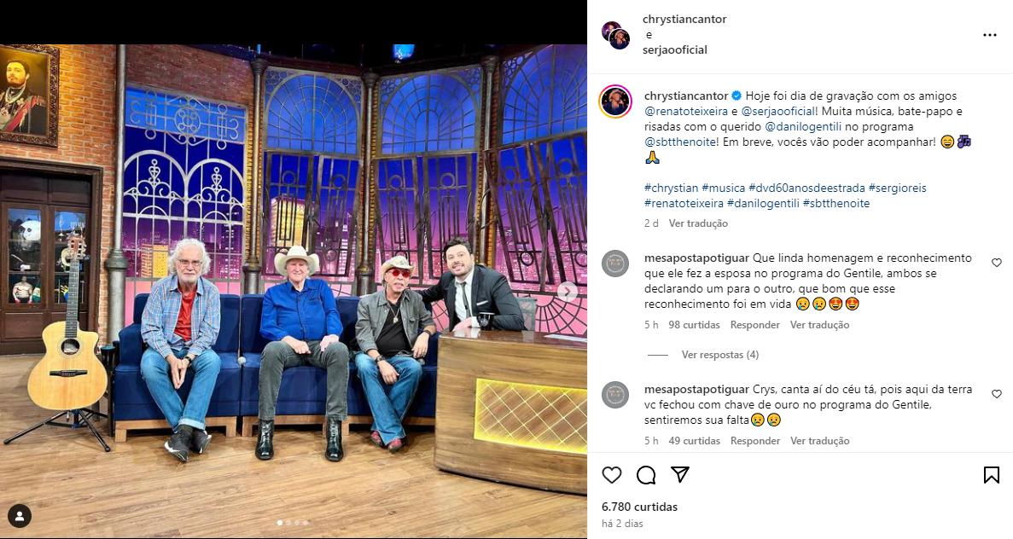Screen dimensions: 1013x539
Task: View the 6.780 curtidas likes list
Action: tap(639, 507)
